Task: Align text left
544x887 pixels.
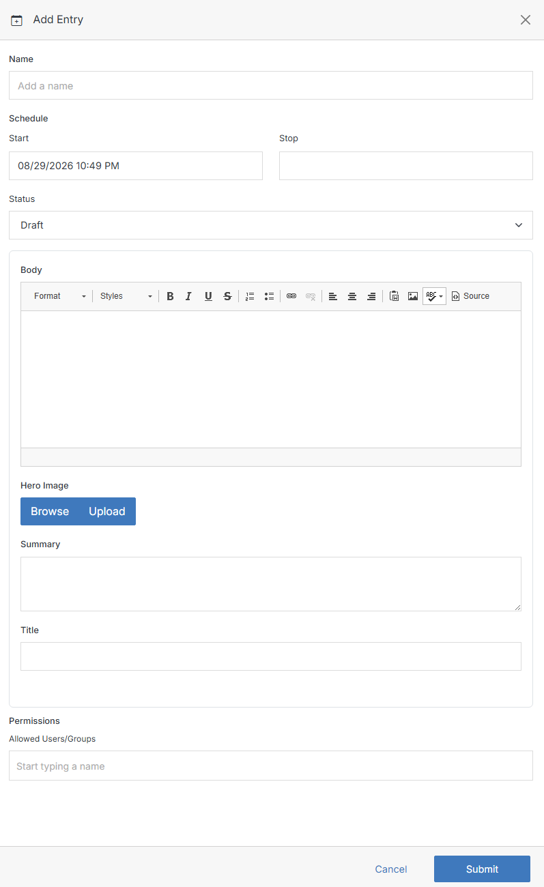Action: [333, 296]
